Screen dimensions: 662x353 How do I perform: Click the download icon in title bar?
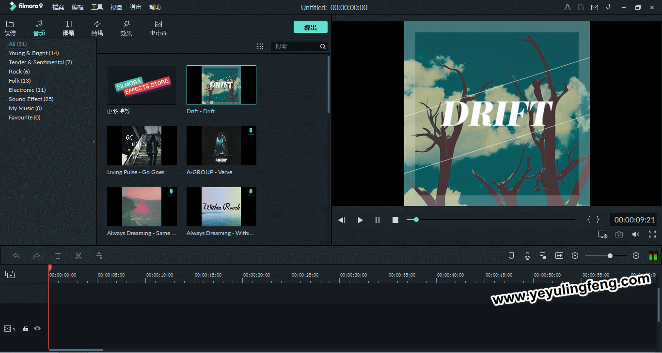(608, 7)
